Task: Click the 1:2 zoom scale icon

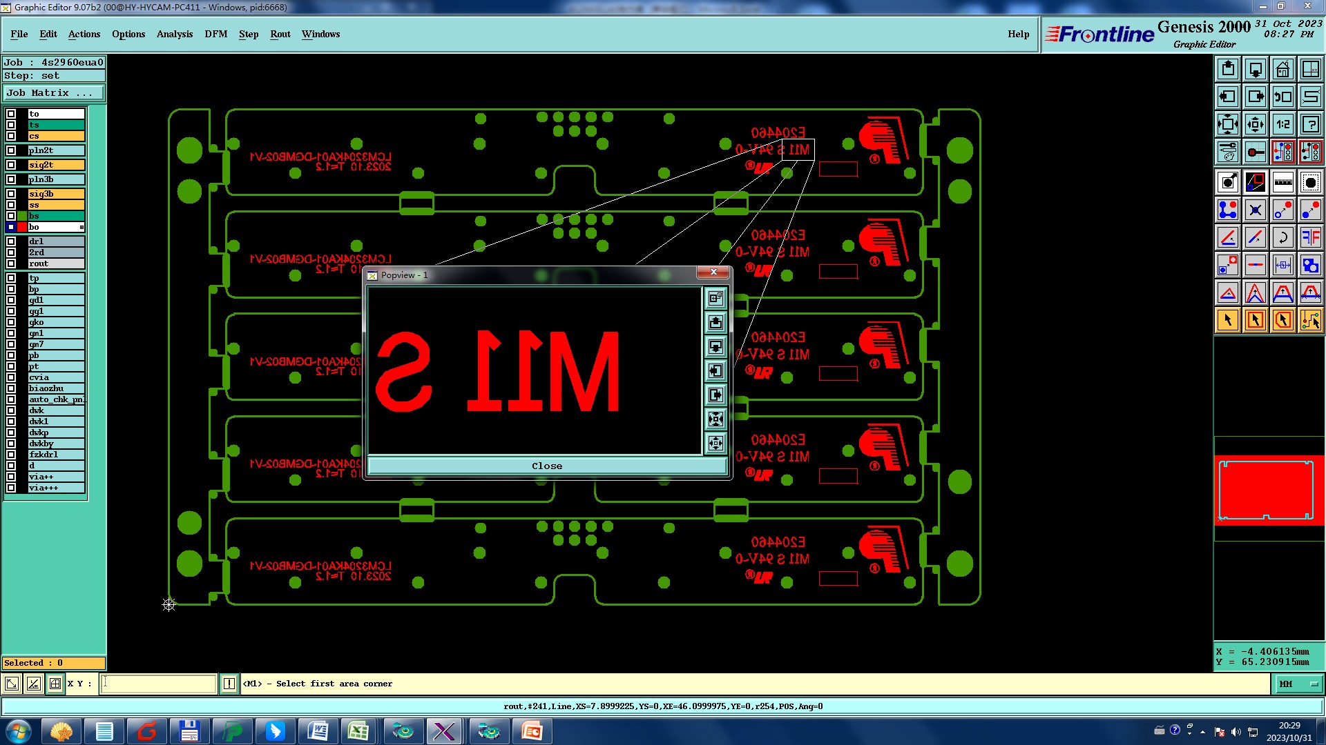Action: click(x=1282, y=124)
